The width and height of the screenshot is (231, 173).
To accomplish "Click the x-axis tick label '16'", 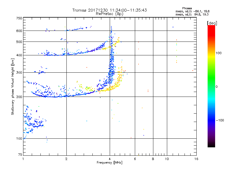I will [x=196, y=159].
